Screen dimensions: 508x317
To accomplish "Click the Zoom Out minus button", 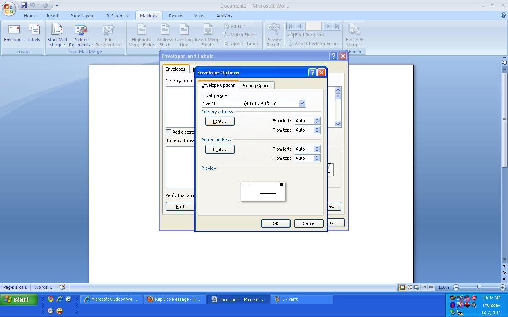I will point(456,287).
